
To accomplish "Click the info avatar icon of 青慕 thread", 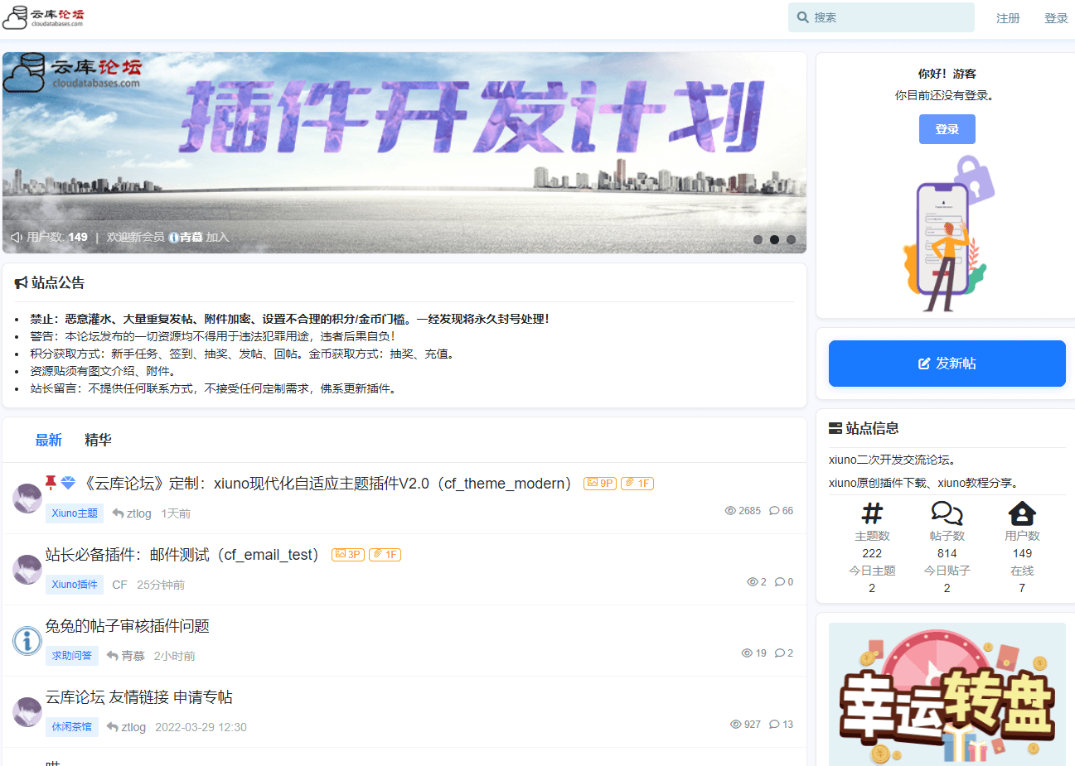I will point(27,641).
